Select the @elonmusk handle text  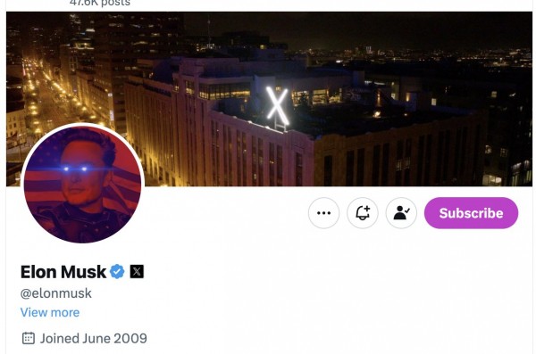coord(56,293)
